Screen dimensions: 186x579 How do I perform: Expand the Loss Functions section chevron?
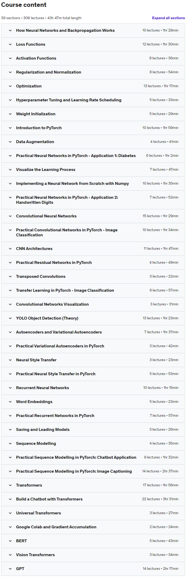(10, 44)
